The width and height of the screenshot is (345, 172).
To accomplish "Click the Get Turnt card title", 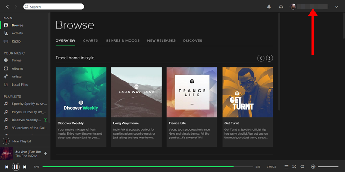I will pyautogui.click(x=232, y=123).
